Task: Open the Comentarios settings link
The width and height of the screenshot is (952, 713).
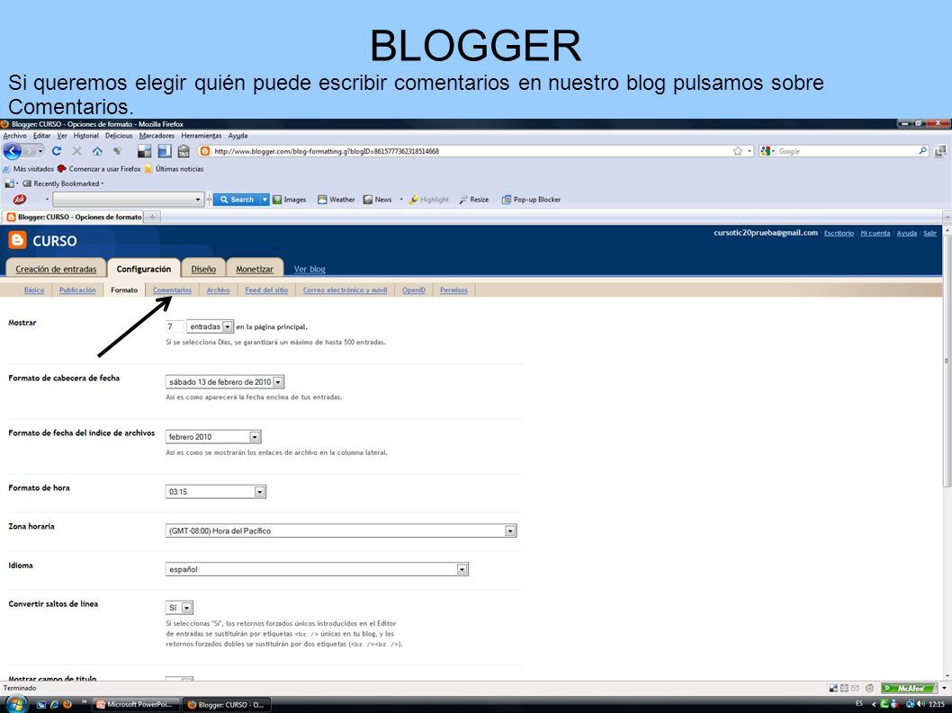Action: coord(172,290)
